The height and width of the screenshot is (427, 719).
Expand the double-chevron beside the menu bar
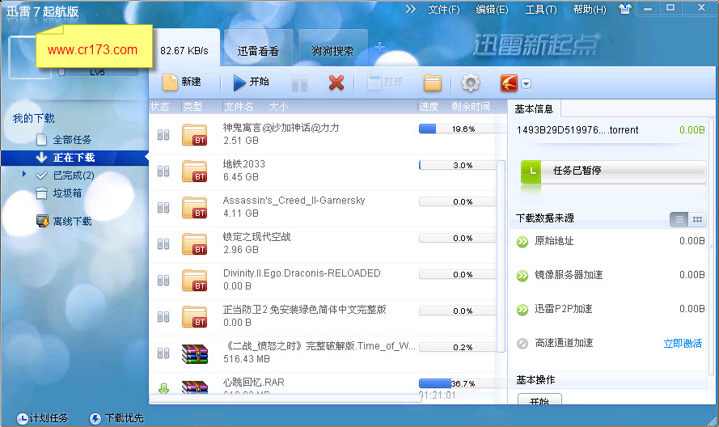(410, 9)
